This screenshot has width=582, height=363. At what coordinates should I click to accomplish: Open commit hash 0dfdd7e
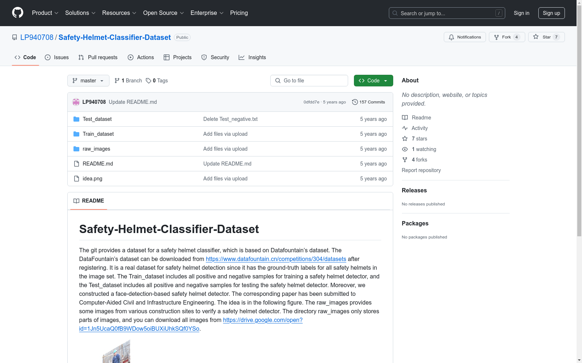point(311,102)
